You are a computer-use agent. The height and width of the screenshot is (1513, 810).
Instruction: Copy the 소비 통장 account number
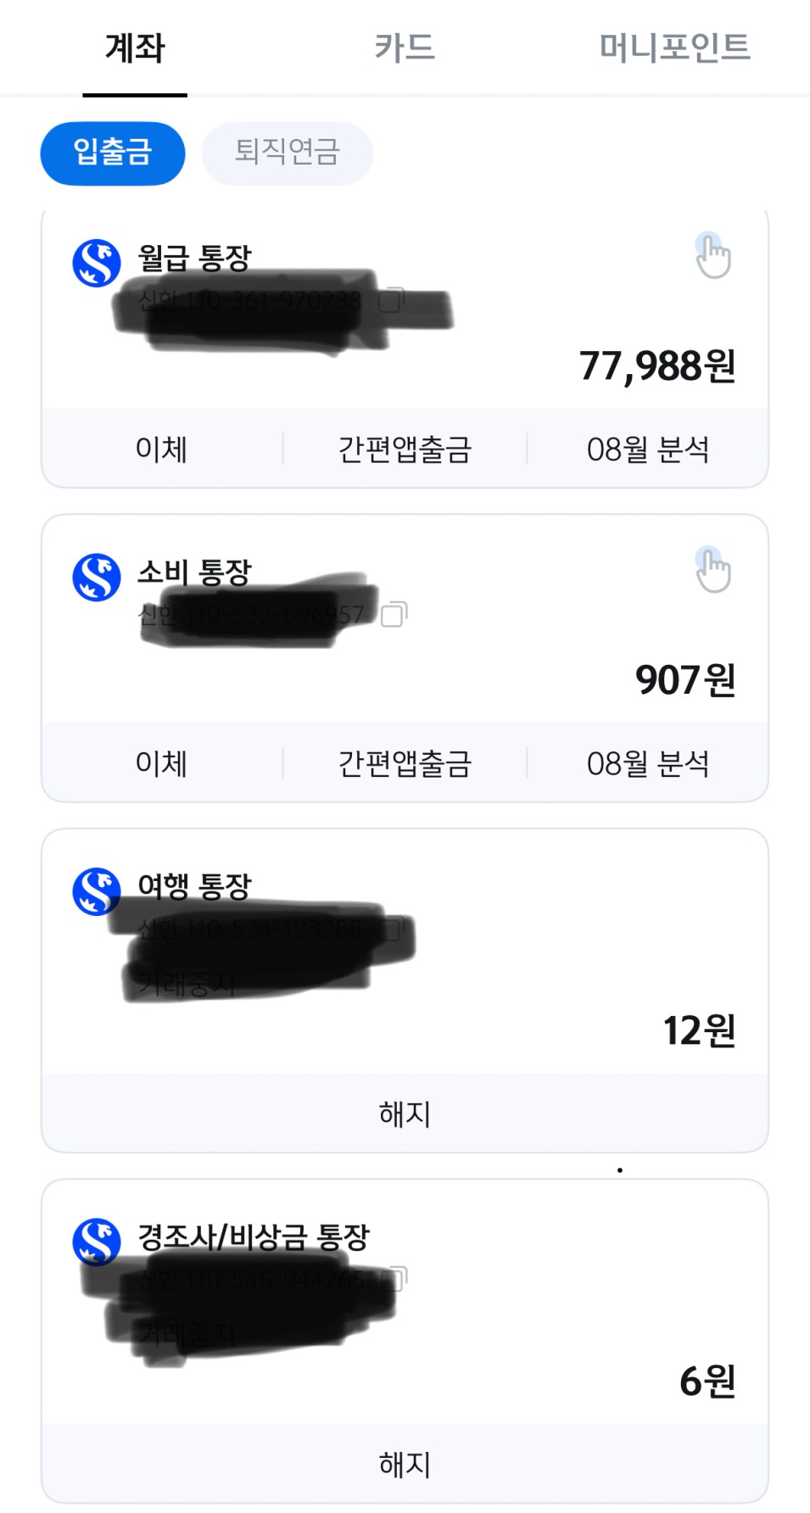pyautogui.click(x=394, y=614)
